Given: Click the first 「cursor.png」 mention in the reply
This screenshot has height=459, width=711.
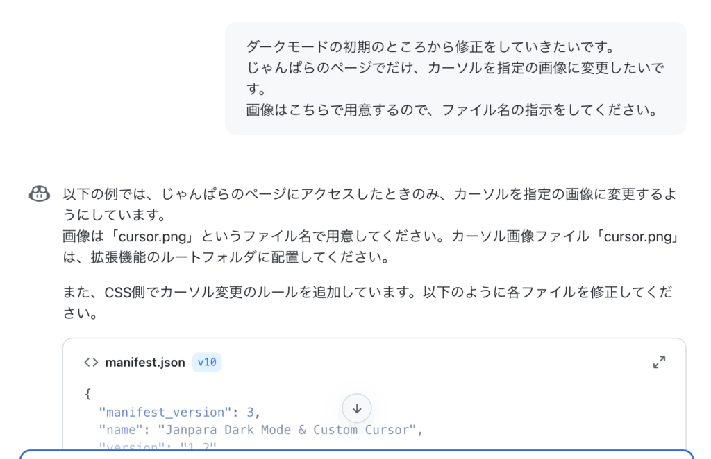Looking at the screenshot, I should pyautogui.click(x=152, y=236).
